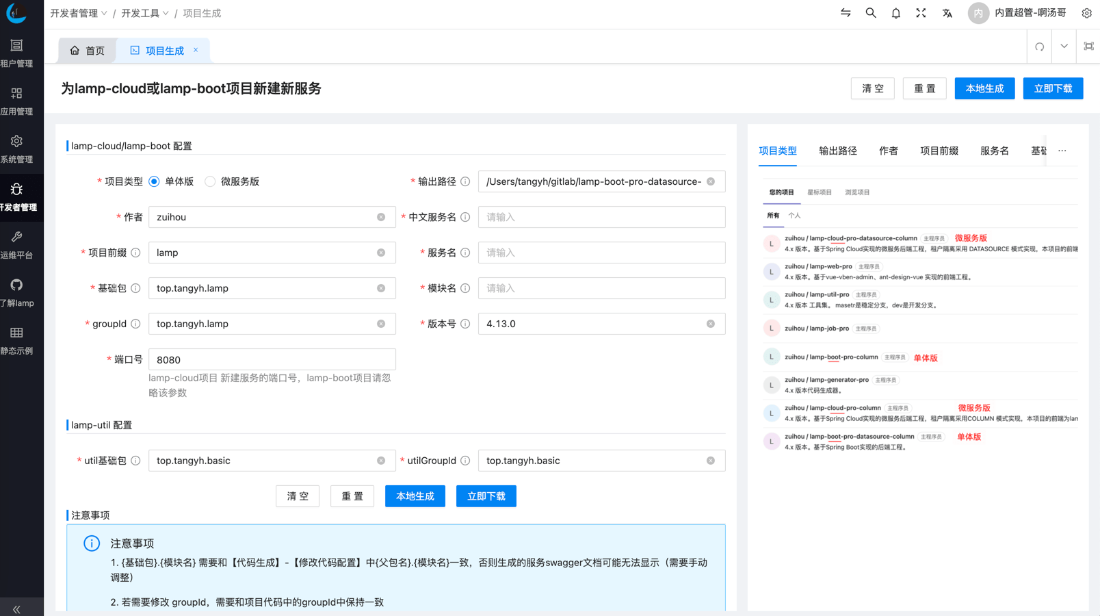The width and height of the screenshot is (1100, 616).
Task: Switch to 输出路径 help tab
Action: coord(837,151)
